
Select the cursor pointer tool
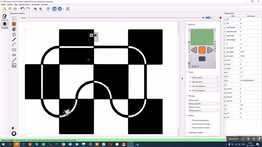14,19
